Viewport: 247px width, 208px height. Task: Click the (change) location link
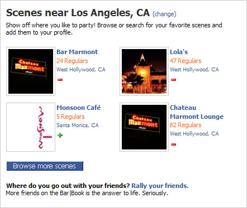(164, 14)
